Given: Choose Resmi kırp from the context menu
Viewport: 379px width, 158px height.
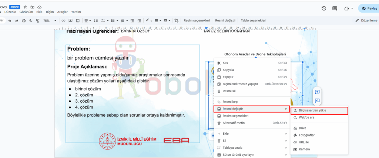Looking at the screenshot, I should coord(252,102).
